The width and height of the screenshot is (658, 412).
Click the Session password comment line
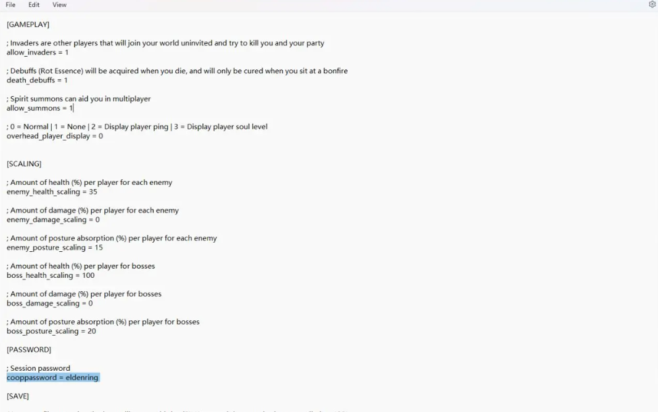pyautogui.click(x=38, y=368)
